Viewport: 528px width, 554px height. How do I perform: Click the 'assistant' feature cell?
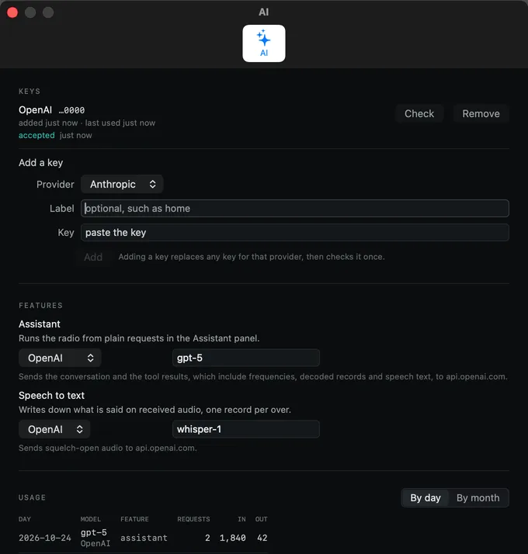[x=144, y=538]
